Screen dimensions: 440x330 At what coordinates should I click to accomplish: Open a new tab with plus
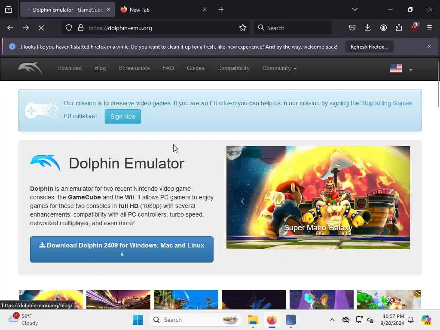tap(221, 10)
